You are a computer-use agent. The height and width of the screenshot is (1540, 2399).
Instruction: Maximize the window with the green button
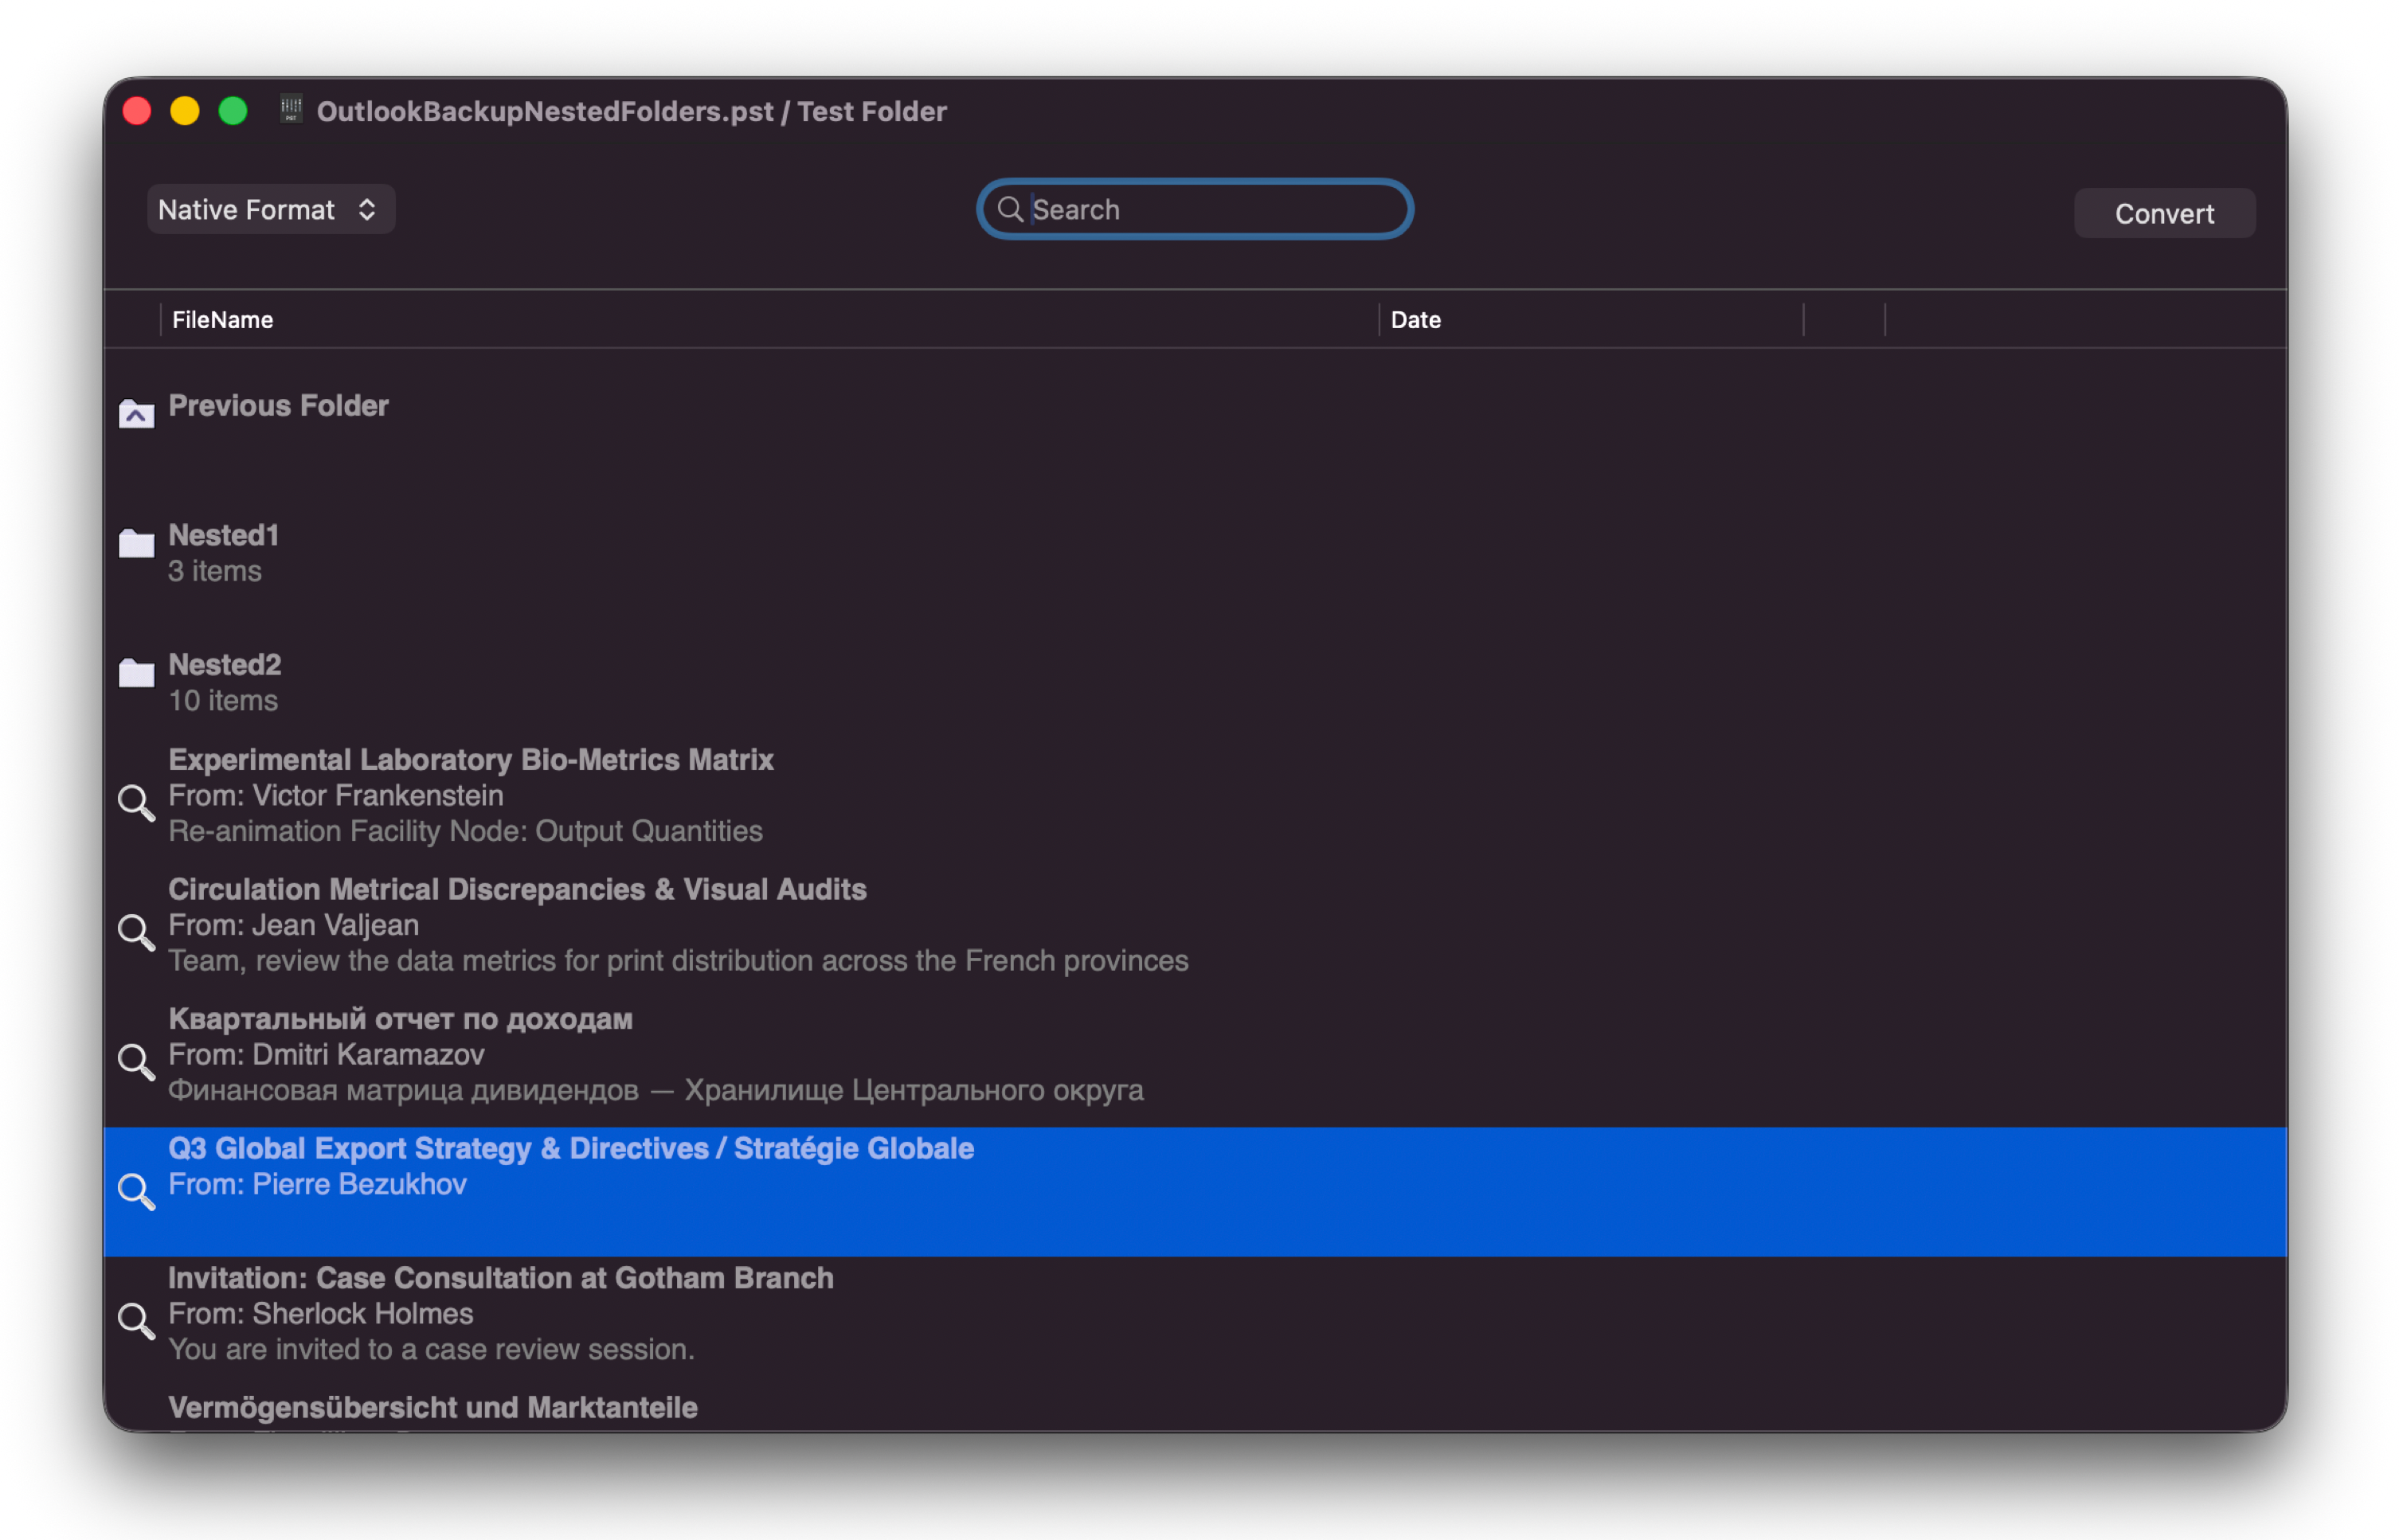click(233, 111)
